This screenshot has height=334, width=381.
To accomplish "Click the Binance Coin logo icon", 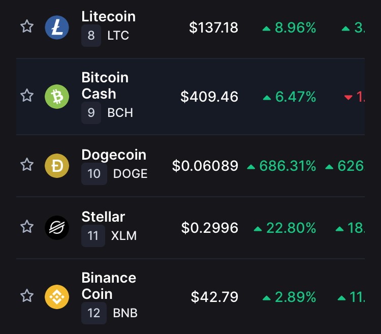I will click(57, 297).
